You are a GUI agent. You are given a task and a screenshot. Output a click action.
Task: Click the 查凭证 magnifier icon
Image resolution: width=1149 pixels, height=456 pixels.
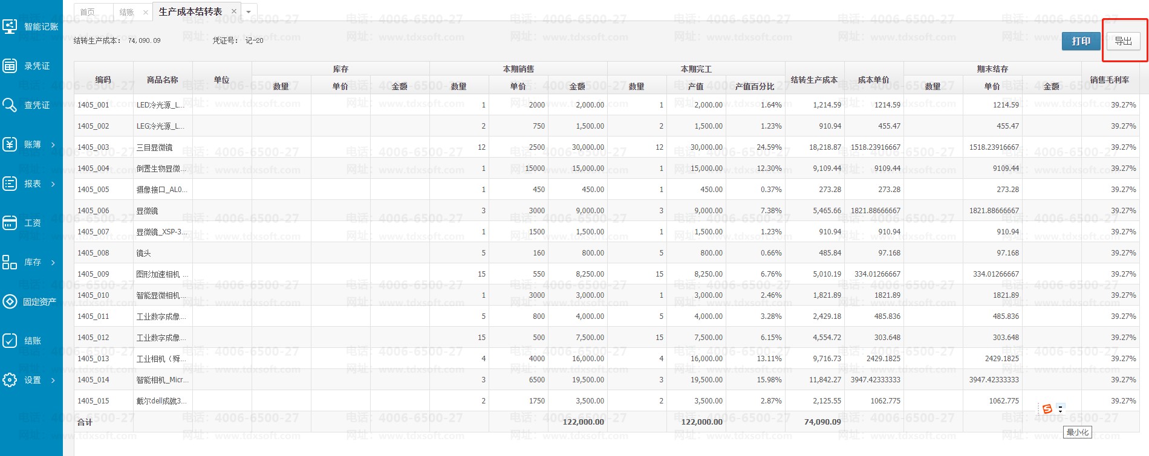10,105
